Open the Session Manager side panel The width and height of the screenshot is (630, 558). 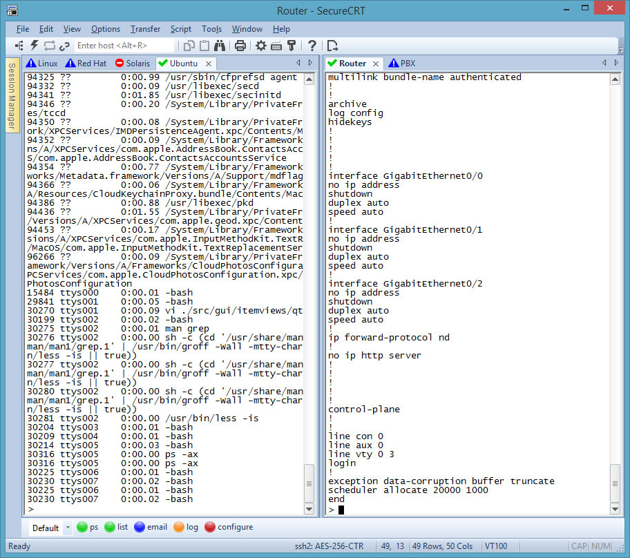[x=12, y=97]
